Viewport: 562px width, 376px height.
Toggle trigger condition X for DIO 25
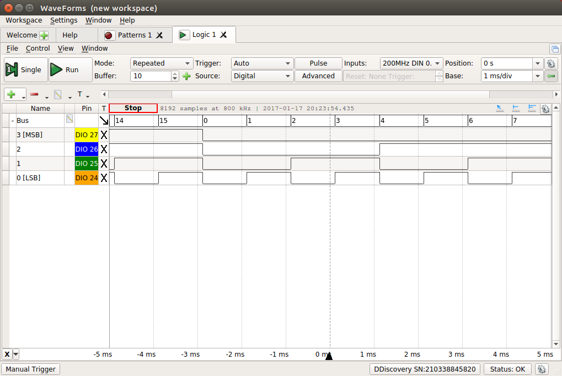[104, 163]
